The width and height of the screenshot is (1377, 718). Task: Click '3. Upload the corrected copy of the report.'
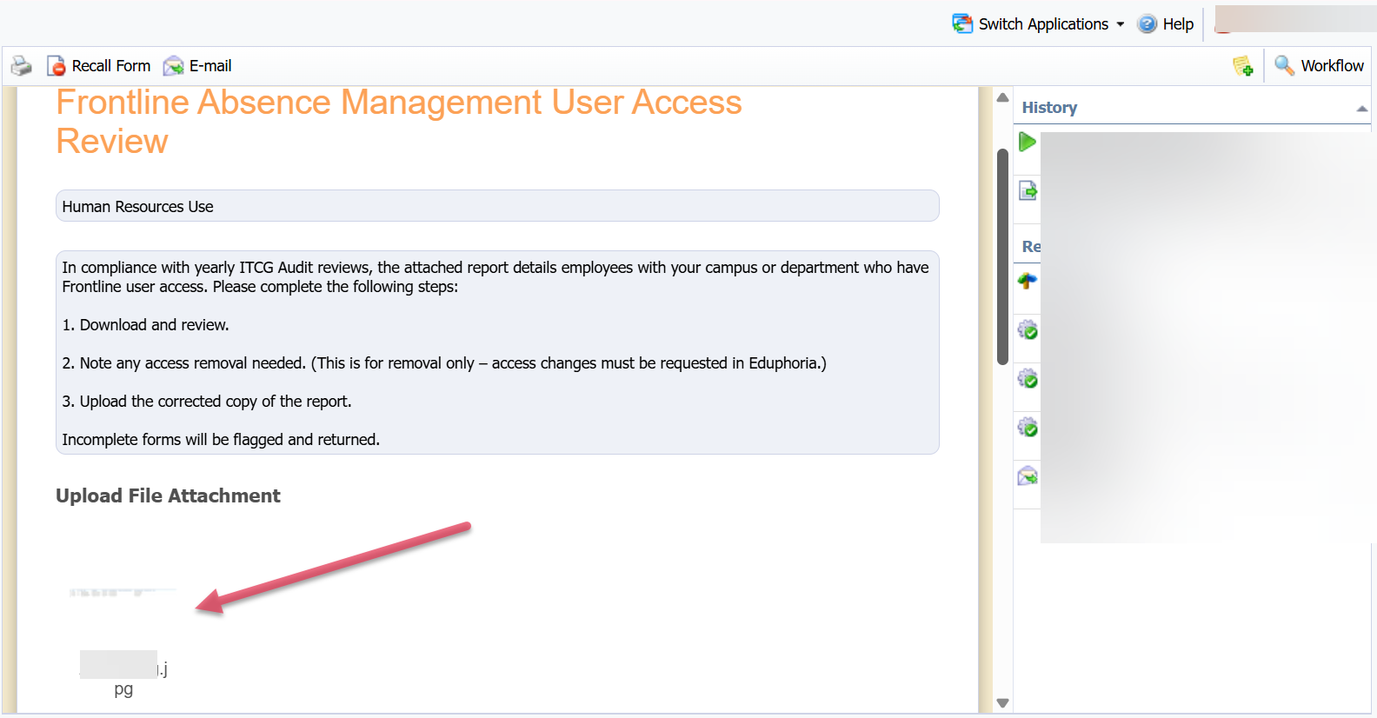tap(207, 402)
